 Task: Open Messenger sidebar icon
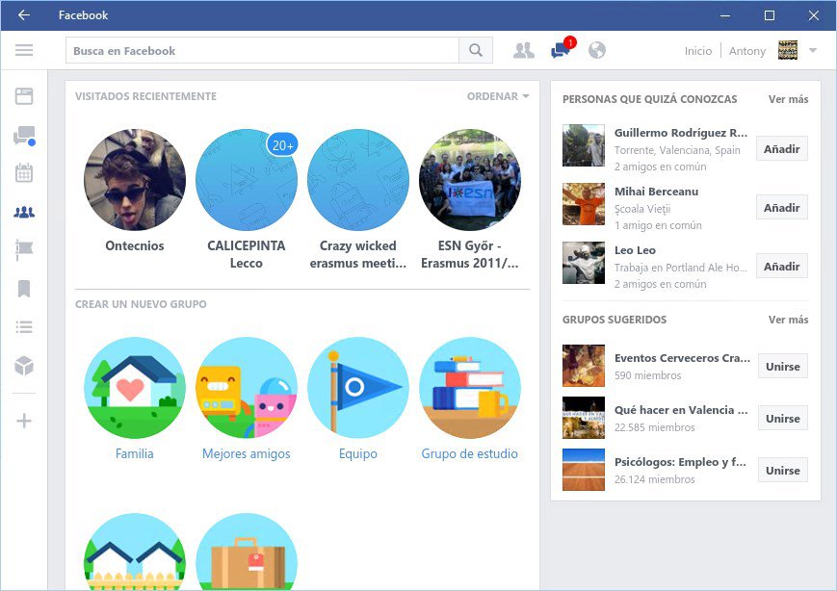tap(24, 136)
